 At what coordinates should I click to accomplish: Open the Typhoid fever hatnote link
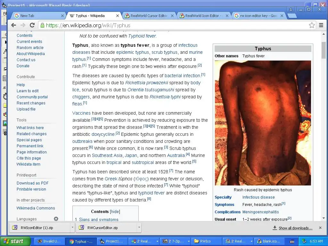click(142, 36)
